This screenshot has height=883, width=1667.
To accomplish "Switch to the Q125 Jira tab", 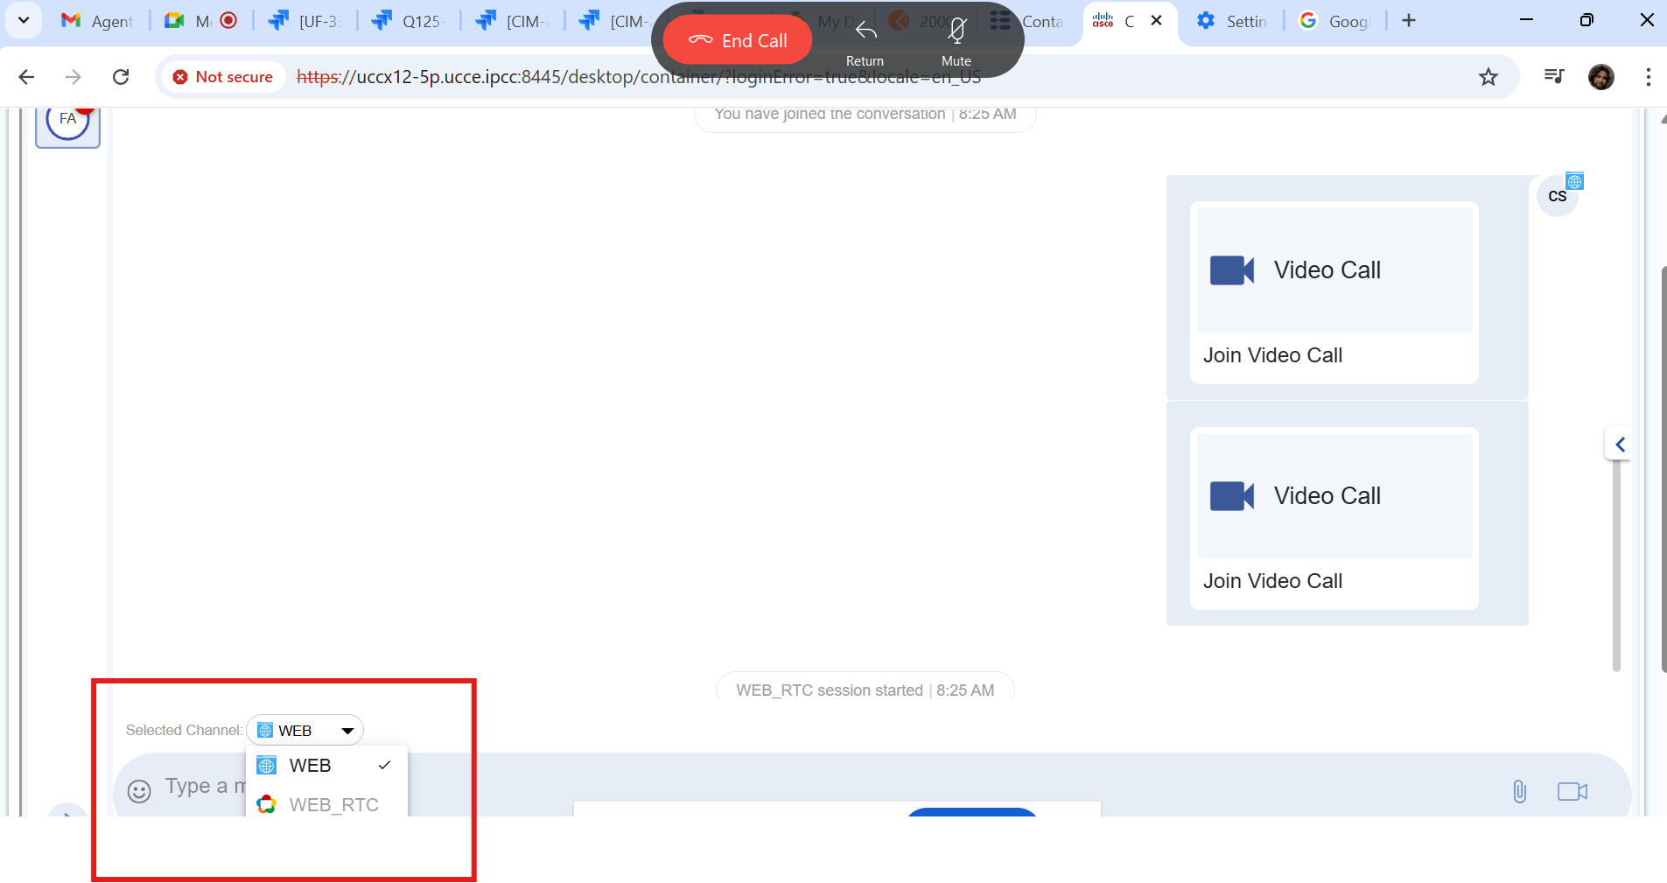I will (x=409, y=21).
